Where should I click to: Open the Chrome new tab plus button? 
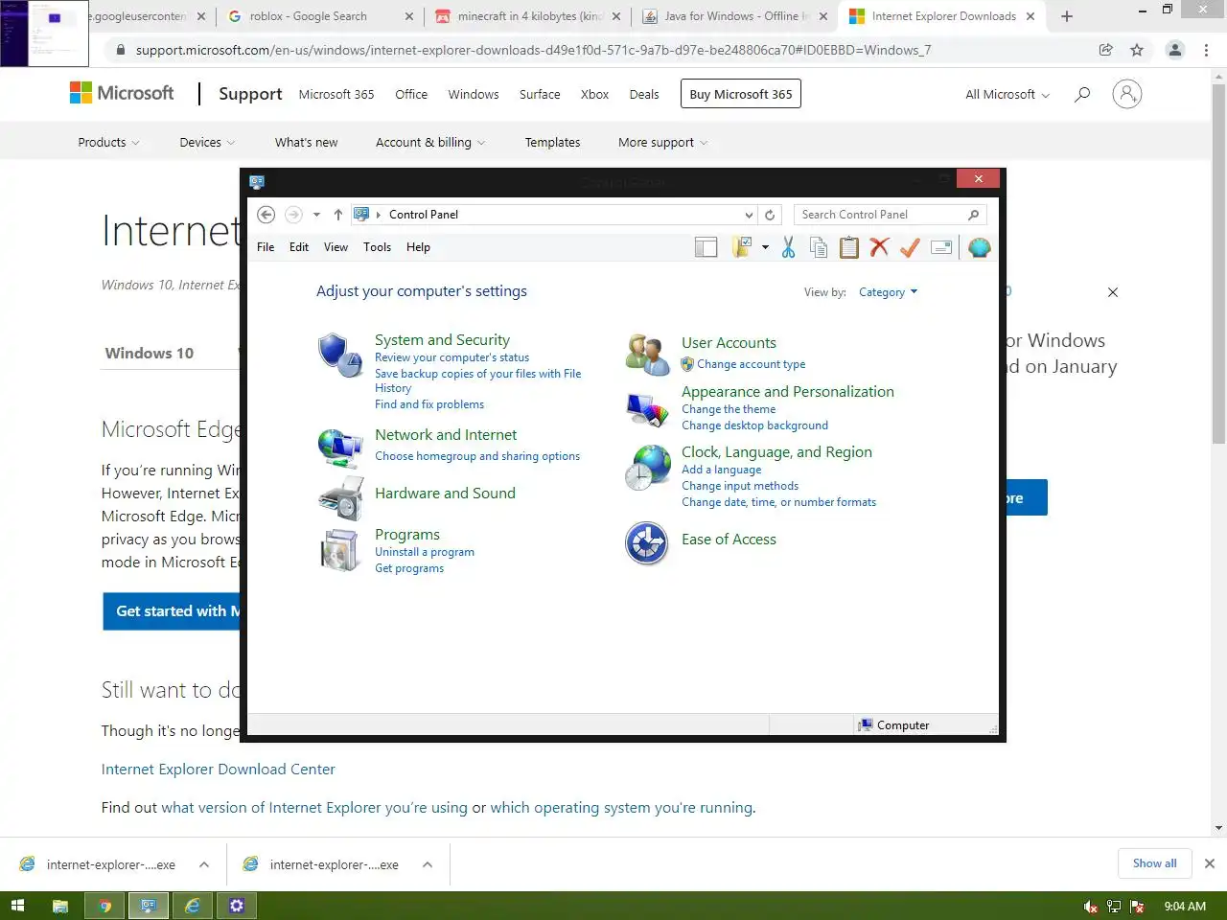[x=1067, y=16]
